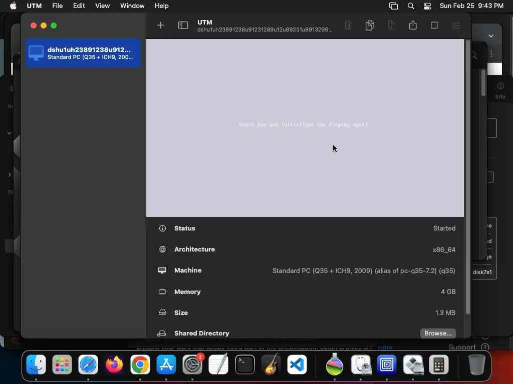Viewport: 513px width, 384px height.
Task: Click the VM display preview thumbnail
Action: (305, 128)
